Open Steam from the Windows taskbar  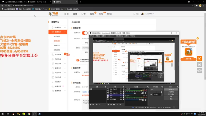click(39, 114)
